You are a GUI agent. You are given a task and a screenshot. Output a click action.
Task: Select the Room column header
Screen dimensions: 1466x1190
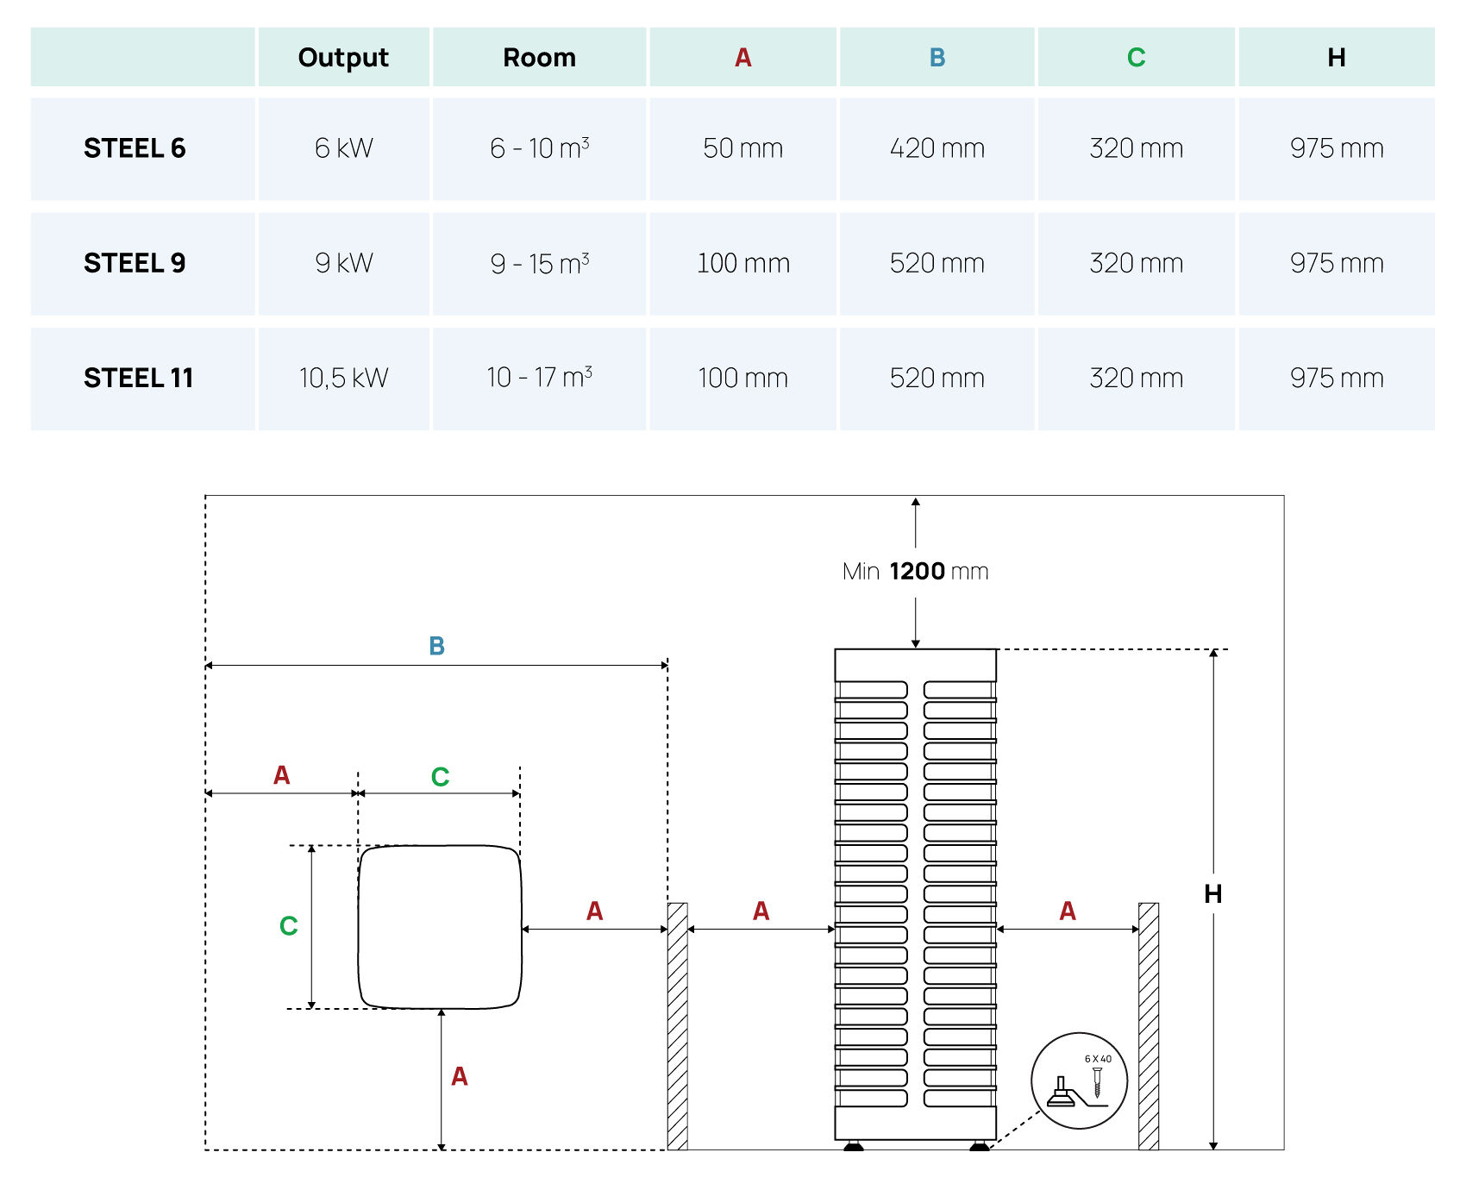(x=539, y=58)
